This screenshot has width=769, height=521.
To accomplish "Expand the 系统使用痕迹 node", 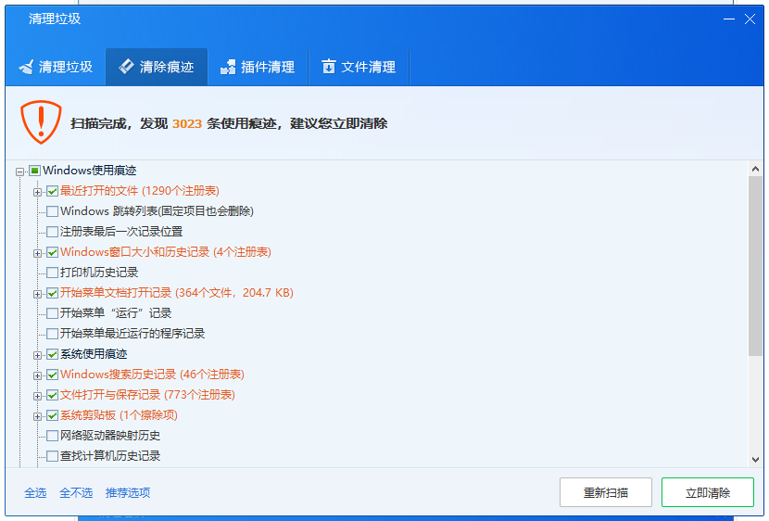I will [37, 355].
